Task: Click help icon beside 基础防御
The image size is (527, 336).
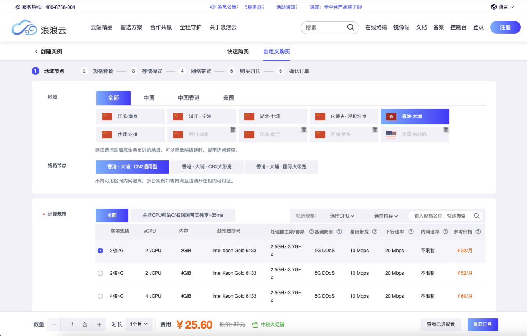Action: coord(339,232)
